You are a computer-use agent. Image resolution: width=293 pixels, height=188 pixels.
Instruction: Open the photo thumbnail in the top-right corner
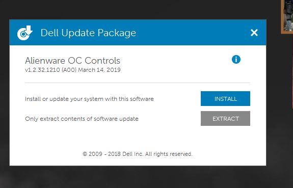[x=287, y=16]
